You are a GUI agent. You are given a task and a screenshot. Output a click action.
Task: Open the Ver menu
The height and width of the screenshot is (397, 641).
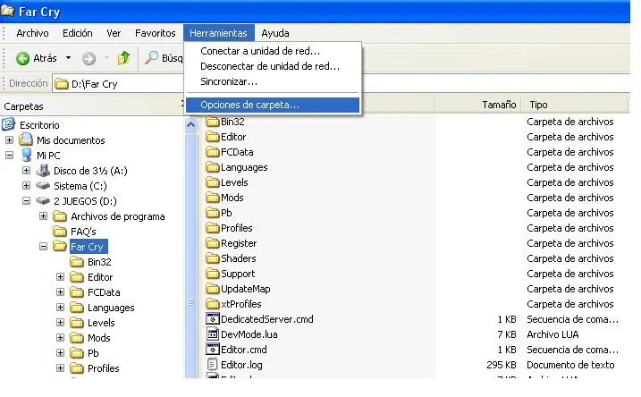(x=114, y=33)
